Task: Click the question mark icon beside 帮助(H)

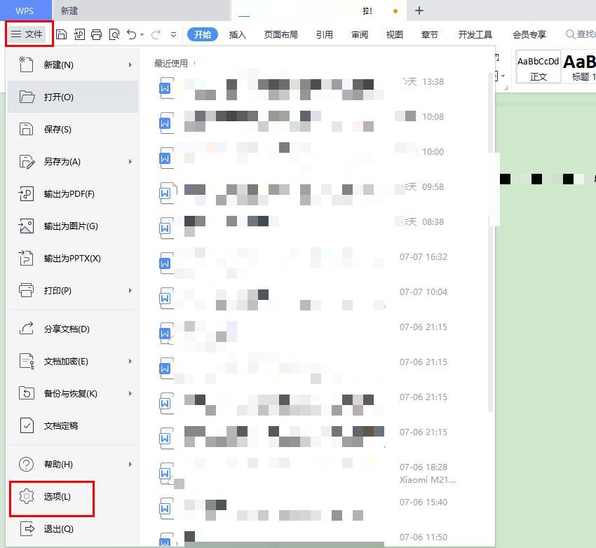Action: [x=26, y=464]
